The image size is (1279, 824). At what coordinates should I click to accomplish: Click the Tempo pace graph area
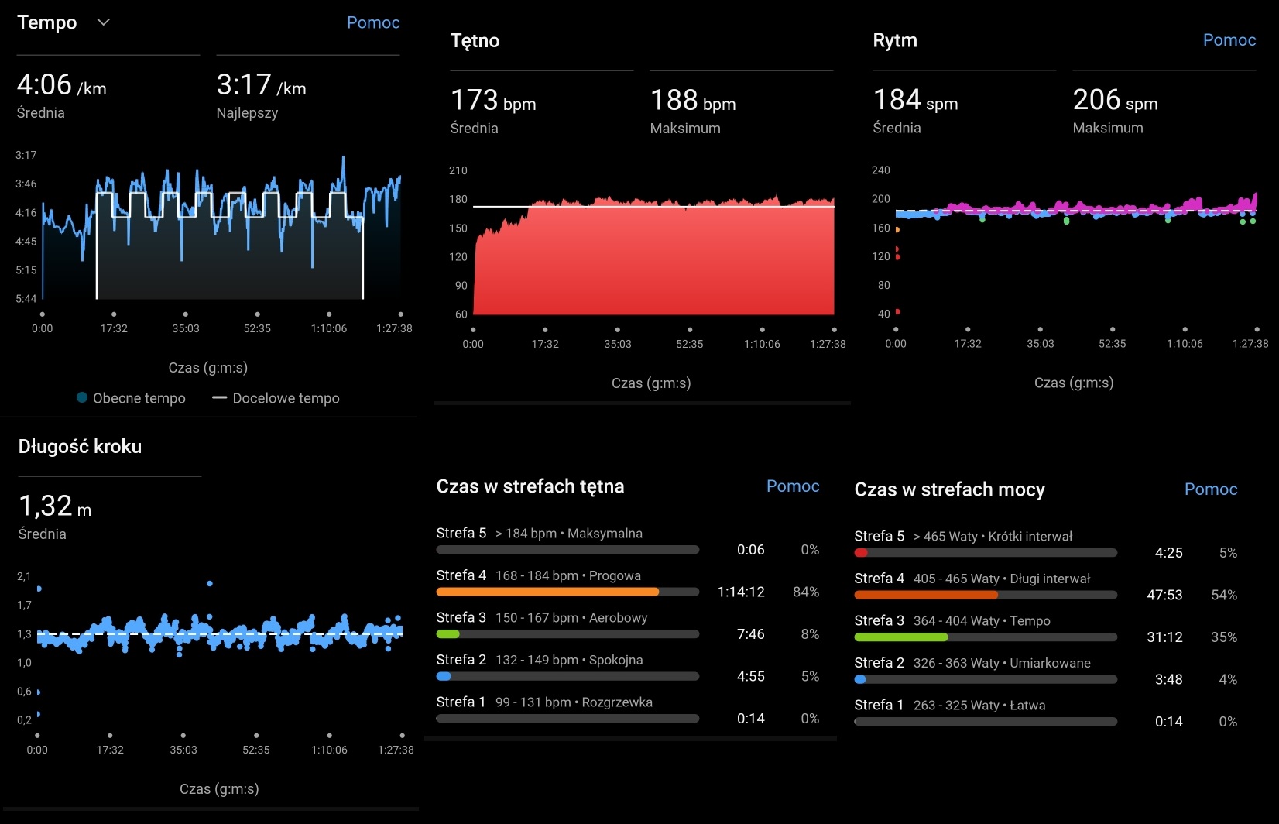(x=221, y=232)
